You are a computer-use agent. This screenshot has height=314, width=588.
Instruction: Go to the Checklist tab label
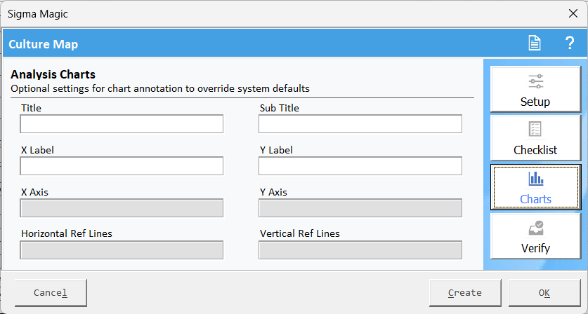(535, 150)
